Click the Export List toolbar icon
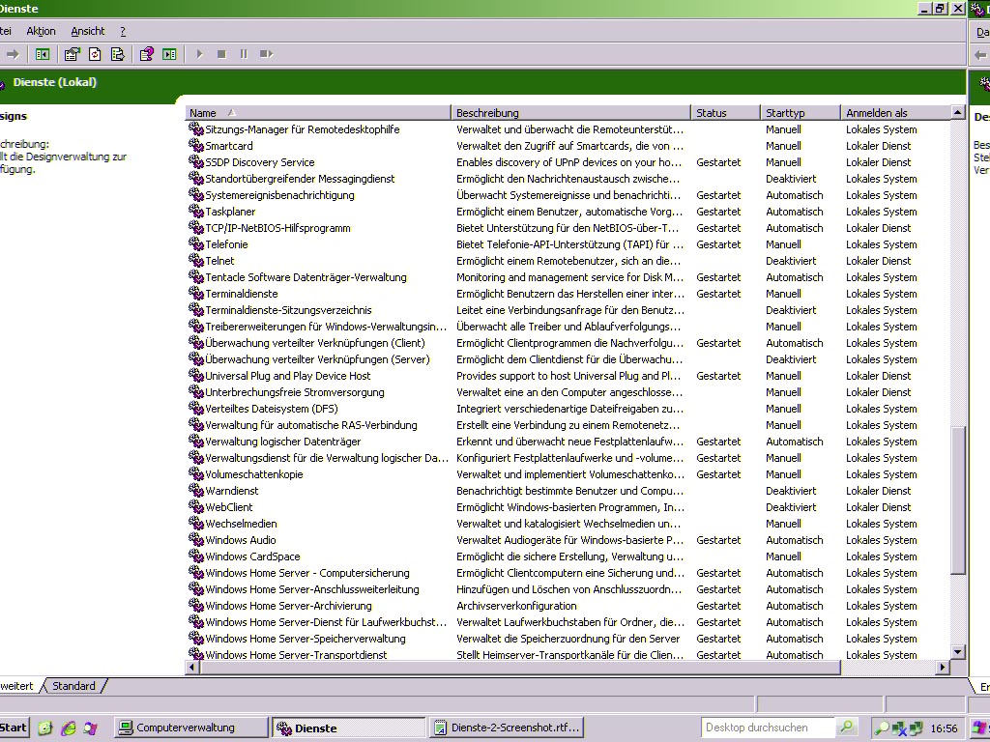The height and width of the screenshot is (742, 990). (x=117, y=54)
